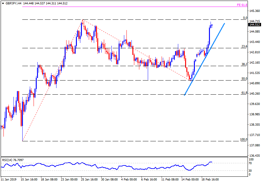Click the 38.2 Fibonacci retracement label

244,64
